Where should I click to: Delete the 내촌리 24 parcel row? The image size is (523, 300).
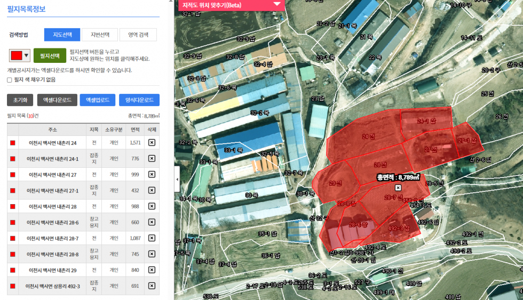coord(152,142)
